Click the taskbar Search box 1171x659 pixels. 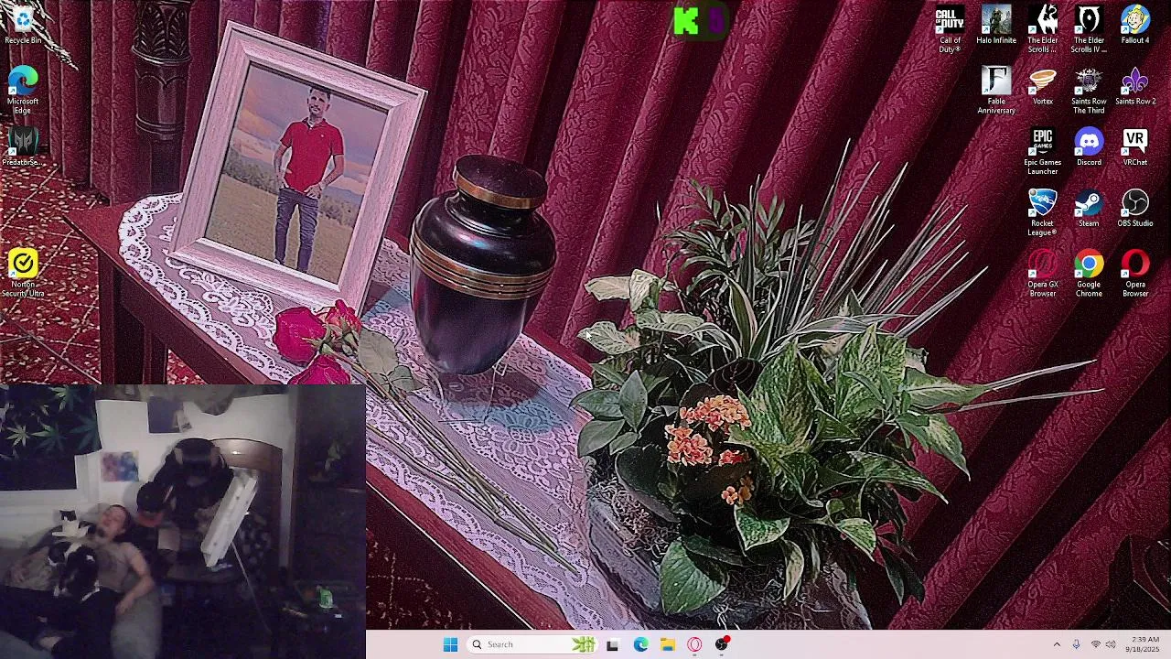click(x=533, y=644)
